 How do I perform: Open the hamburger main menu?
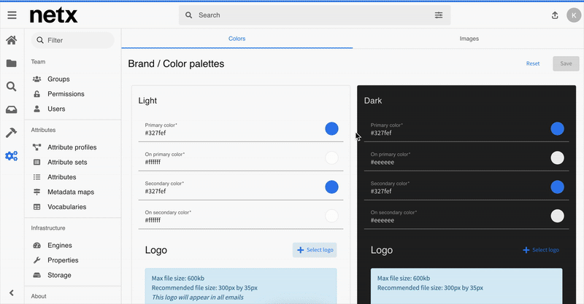[12, 15]
